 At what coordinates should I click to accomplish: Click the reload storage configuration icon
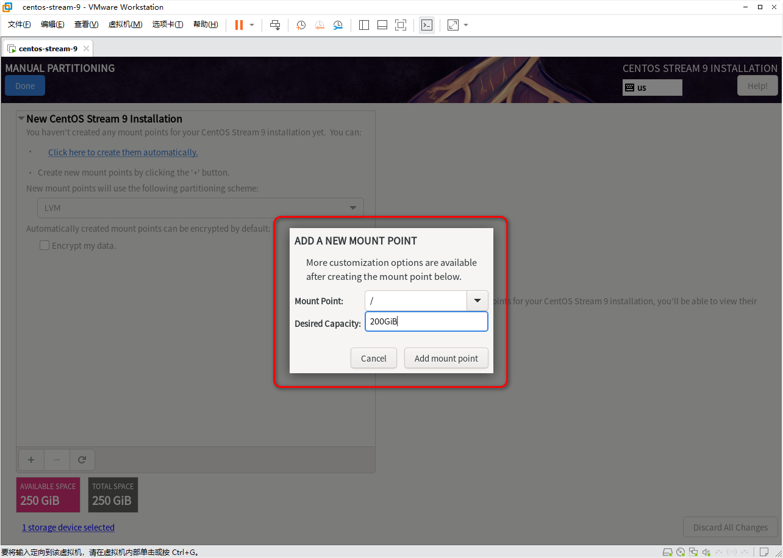82,460
